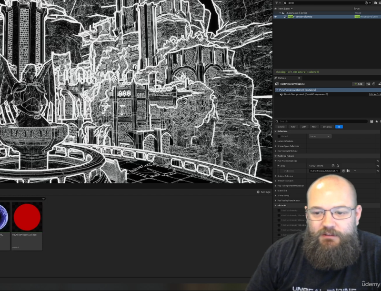
Task: Reset Post Process Materials to default arrow
Action: pyautogui.click(x=378, y=161)
